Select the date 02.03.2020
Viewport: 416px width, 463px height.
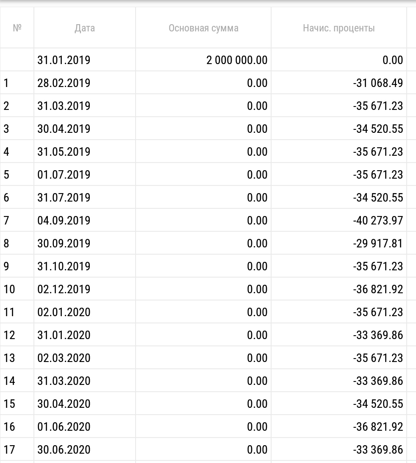click(x=64, y=358)
